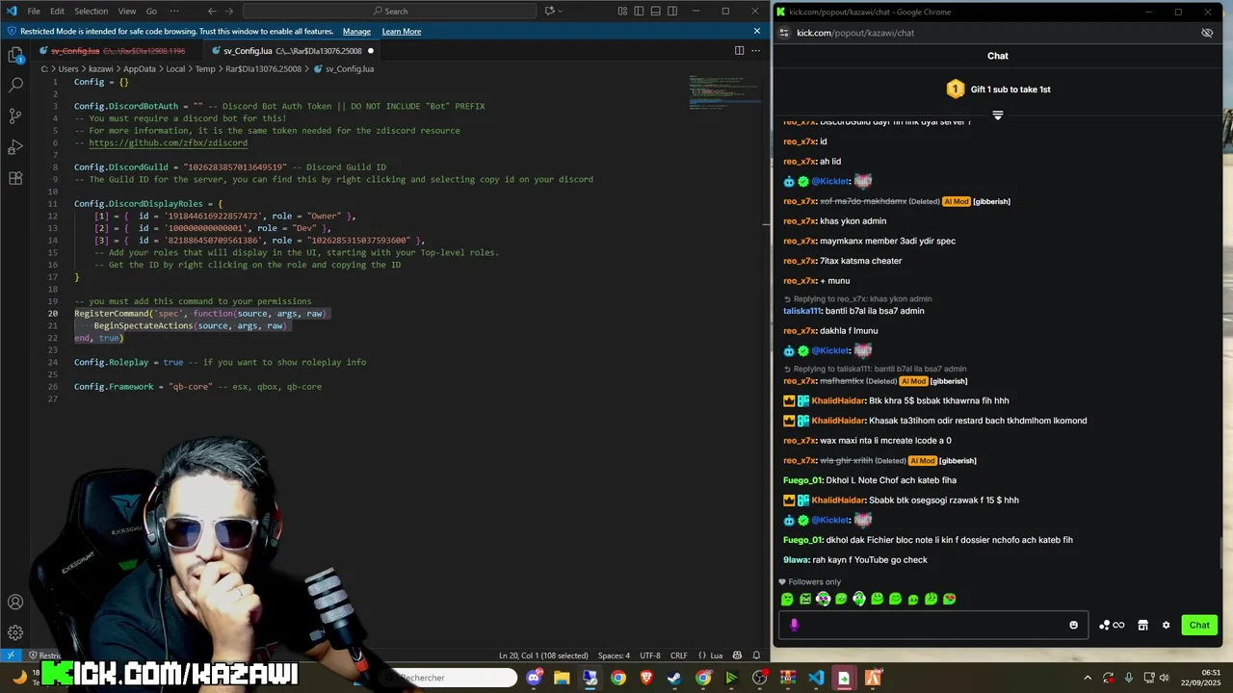The height and width of the screenshot is (693, 1233).
Task: Click Learn More in Restricted Mode banner
Action: (402, 31)
